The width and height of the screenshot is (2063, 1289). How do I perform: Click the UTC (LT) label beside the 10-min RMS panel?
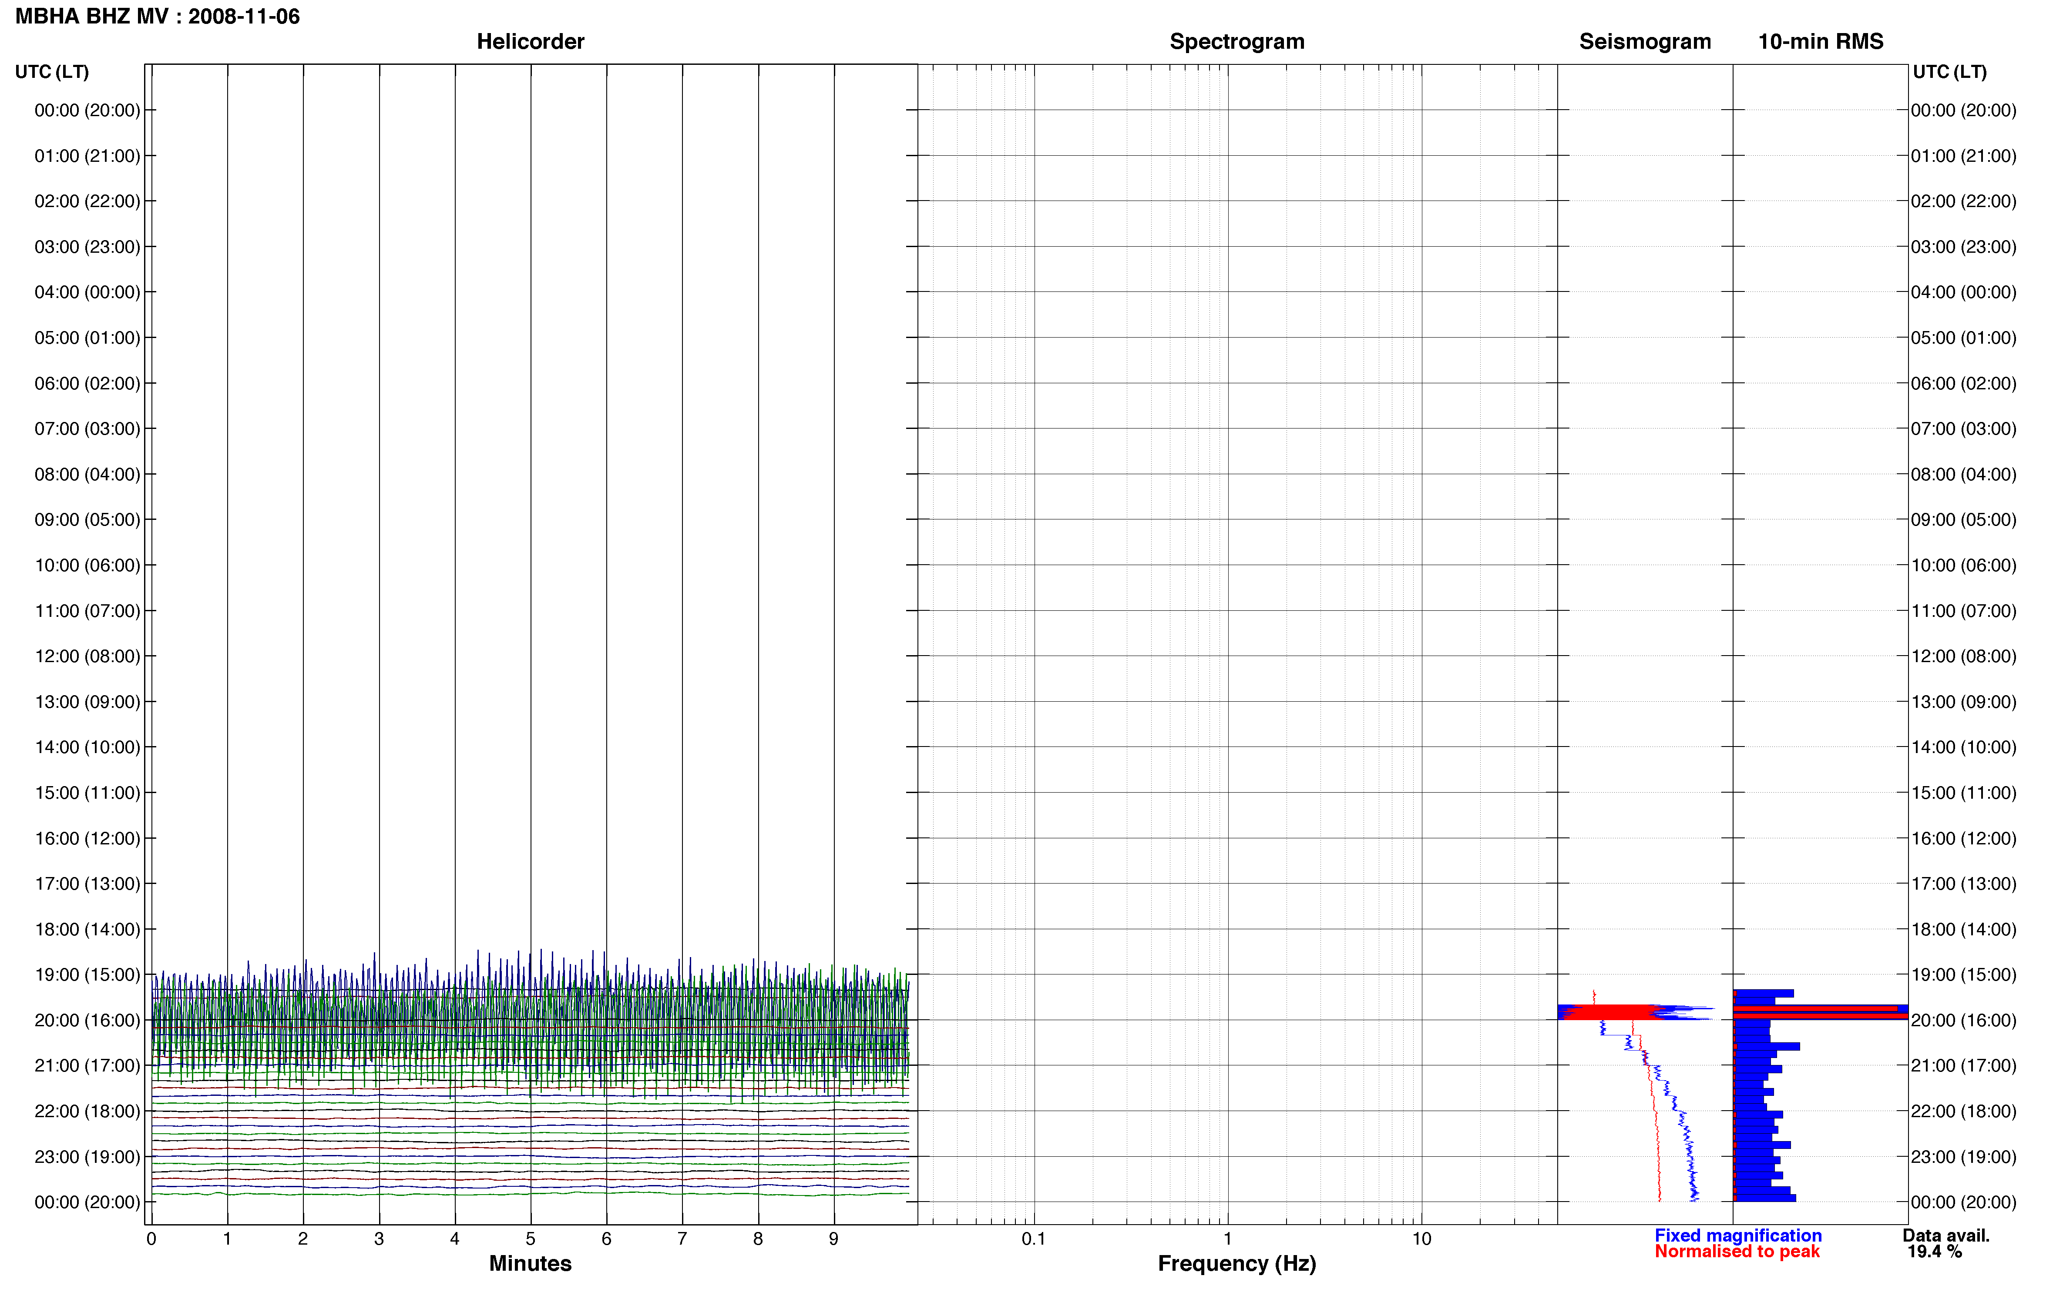pos(1949,72)
